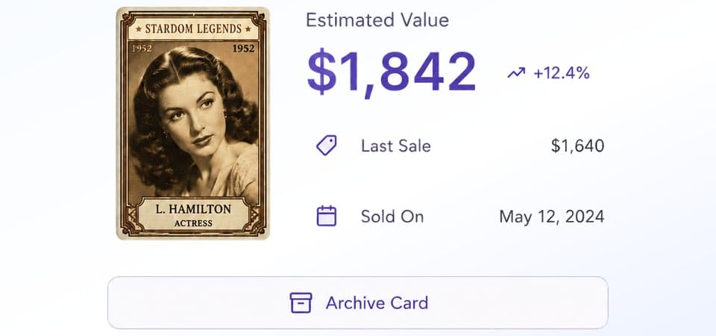Image resolution: width=716 pixels, height=336 pixels.
Task: Click the Archive Card label text
Action: 377,302
